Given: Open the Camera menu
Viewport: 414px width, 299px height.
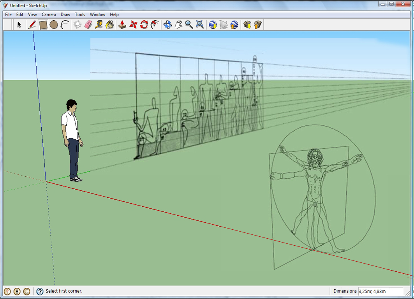Looking at the screenshot, I should click(49, 14).
